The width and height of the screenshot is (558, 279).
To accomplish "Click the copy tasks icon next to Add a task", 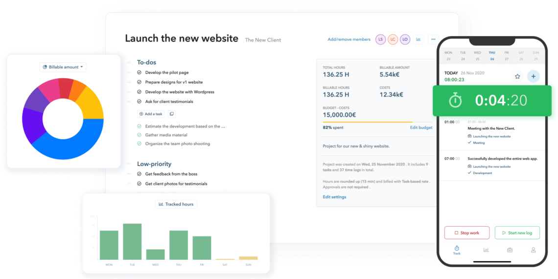I will [x=171, y=114].
